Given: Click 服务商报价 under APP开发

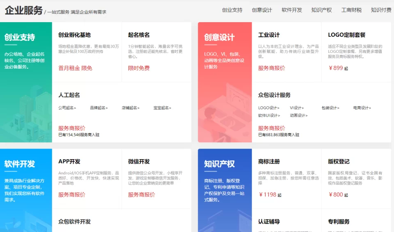Looking at the screenshot, I should tap(72, 195).
